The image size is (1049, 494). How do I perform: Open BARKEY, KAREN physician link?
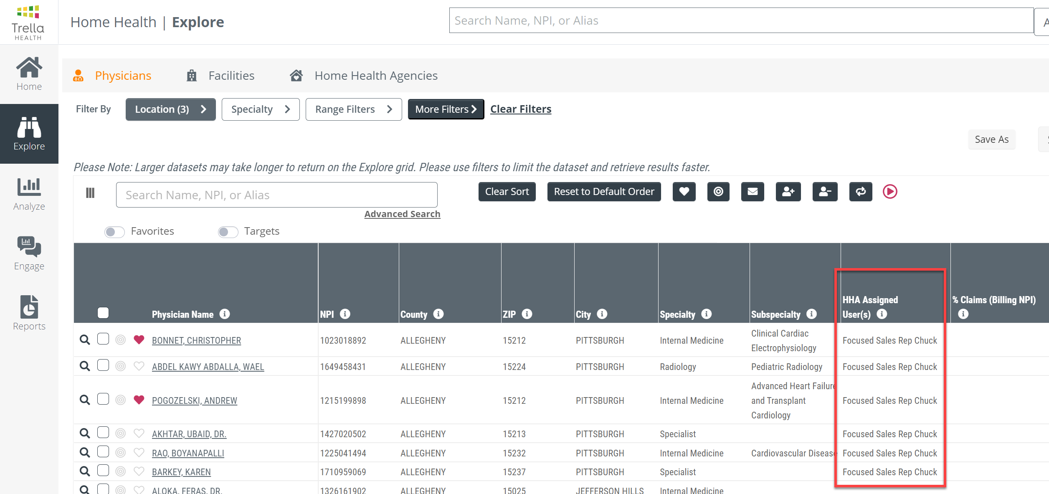pyautogui.click(x=181, y=472)
